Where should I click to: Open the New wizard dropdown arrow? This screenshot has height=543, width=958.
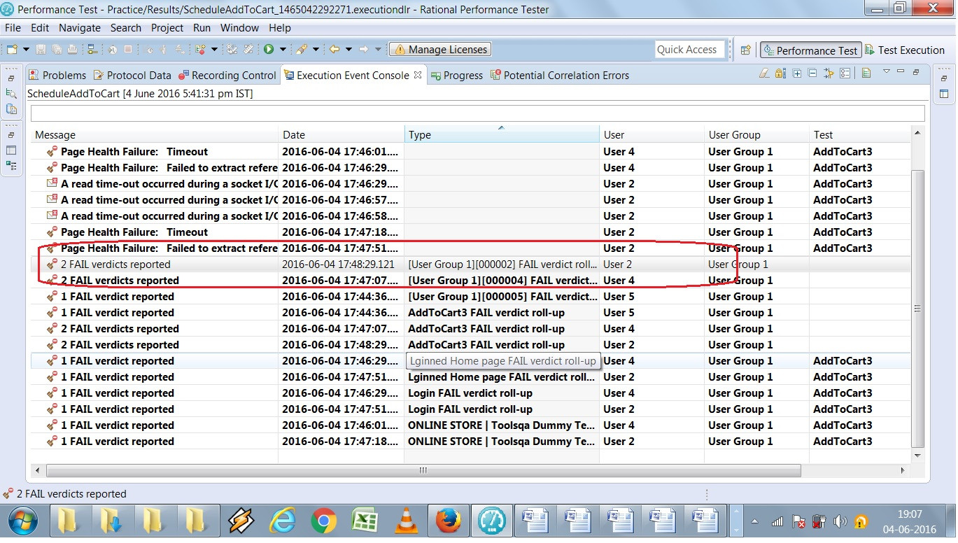pos(26,50)
